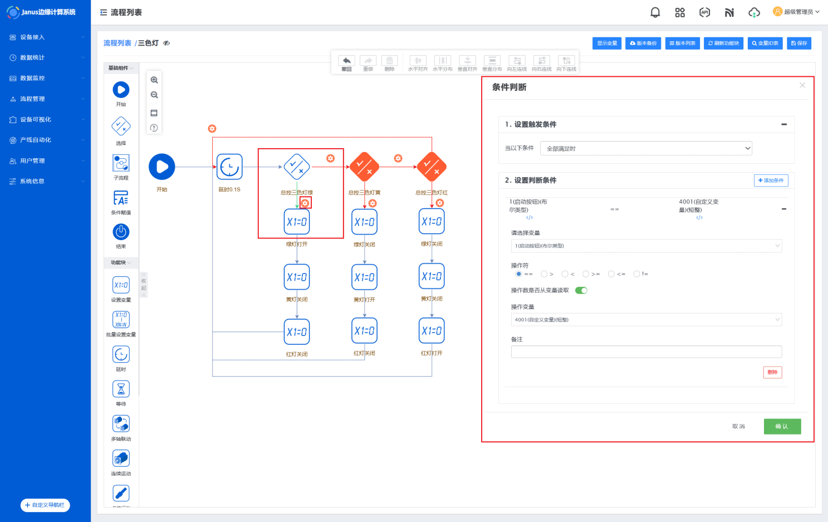Click the zoom-in magnifier on canvas
The image size is (828, 522).
point(154,80)
